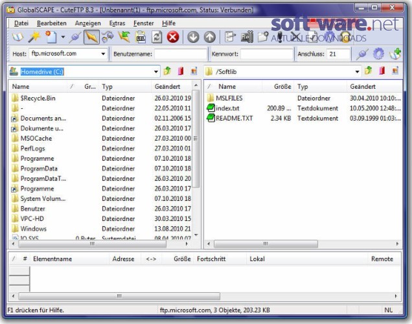This screenshot has width=412, height=324.
Task: Click the New Folder icon in toolbar
Action: click(x=263, y=37)
